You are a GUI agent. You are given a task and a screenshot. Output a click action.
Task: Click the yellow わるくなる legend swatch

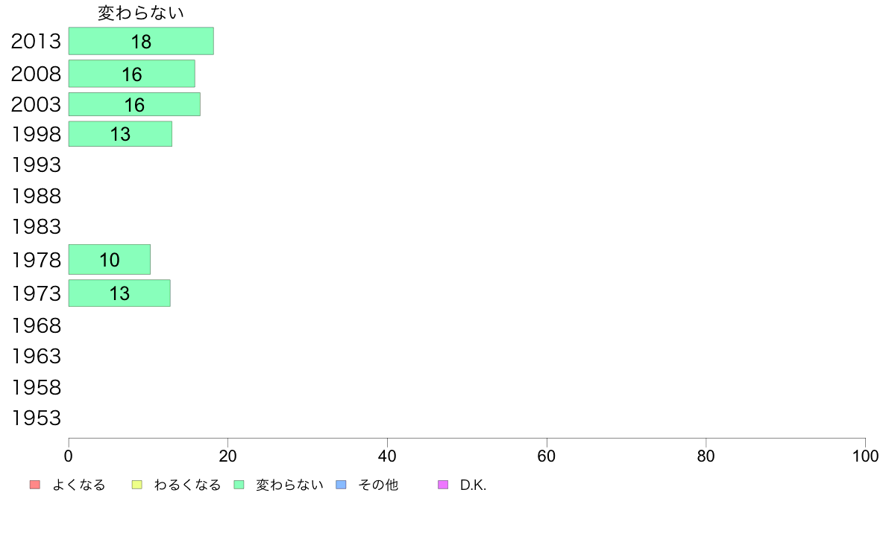click(136, 485)
